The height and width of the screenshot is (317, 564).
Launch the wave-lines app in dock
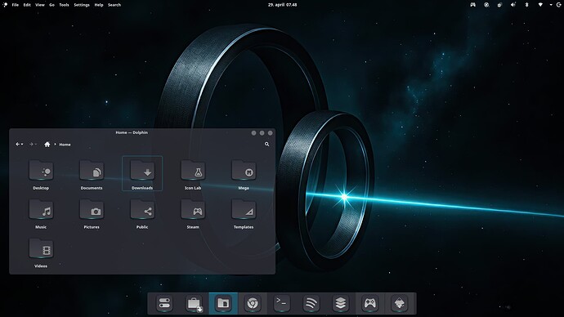point(311,303)
